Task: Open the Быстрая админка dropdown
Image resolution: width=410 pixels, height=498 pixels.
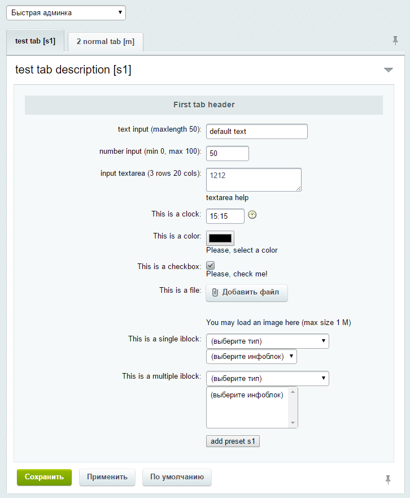Action: click(66, 12)
